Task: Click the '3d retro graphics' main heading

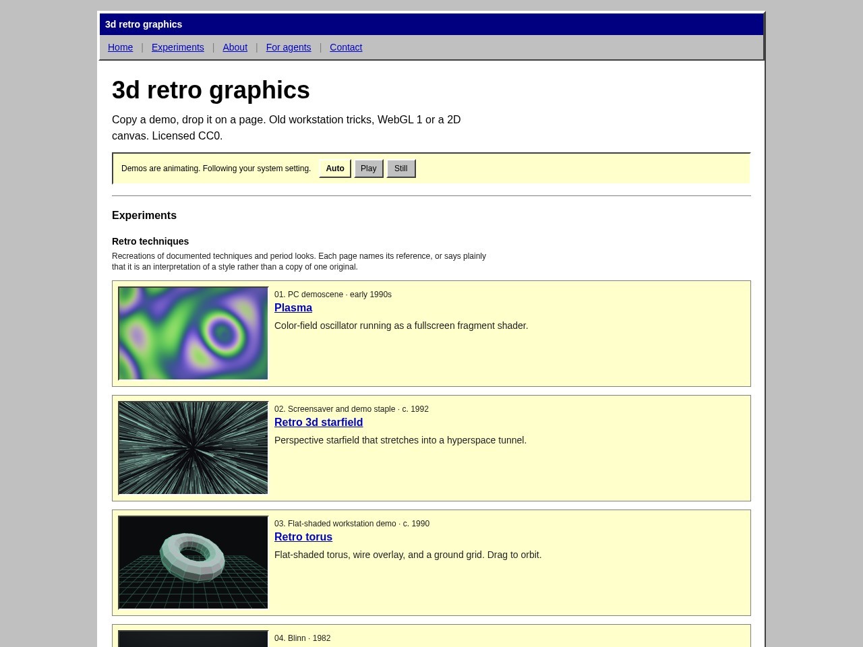Action: 211,90
